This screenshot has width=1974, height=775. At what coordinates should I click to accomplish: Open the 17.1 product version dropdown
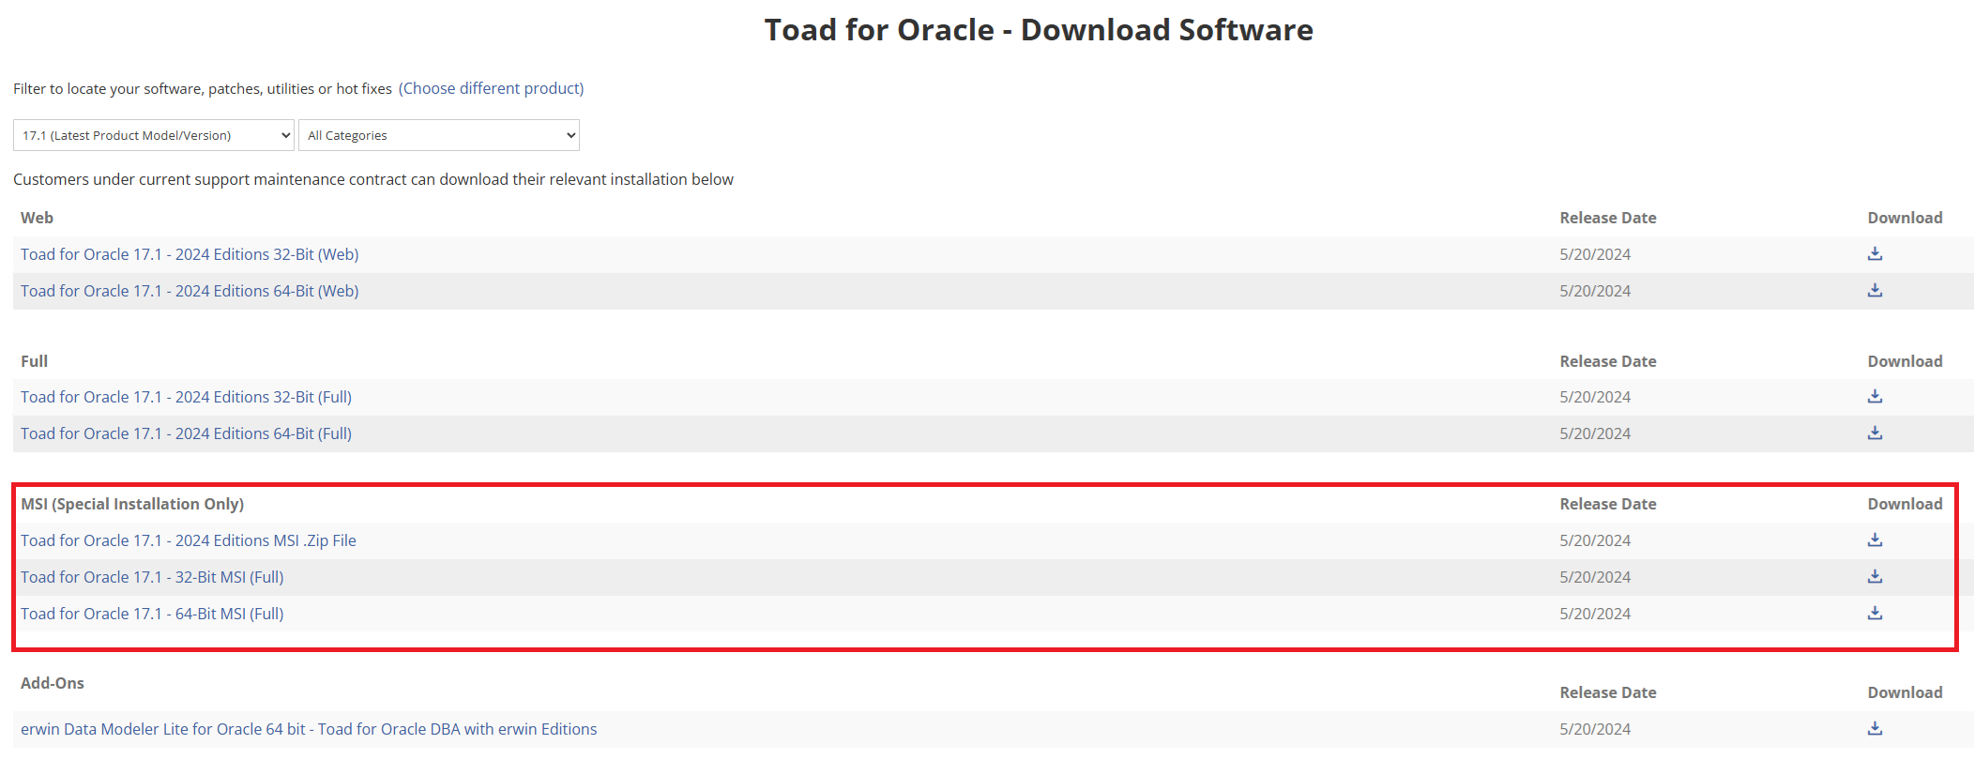tap(154, 135)
